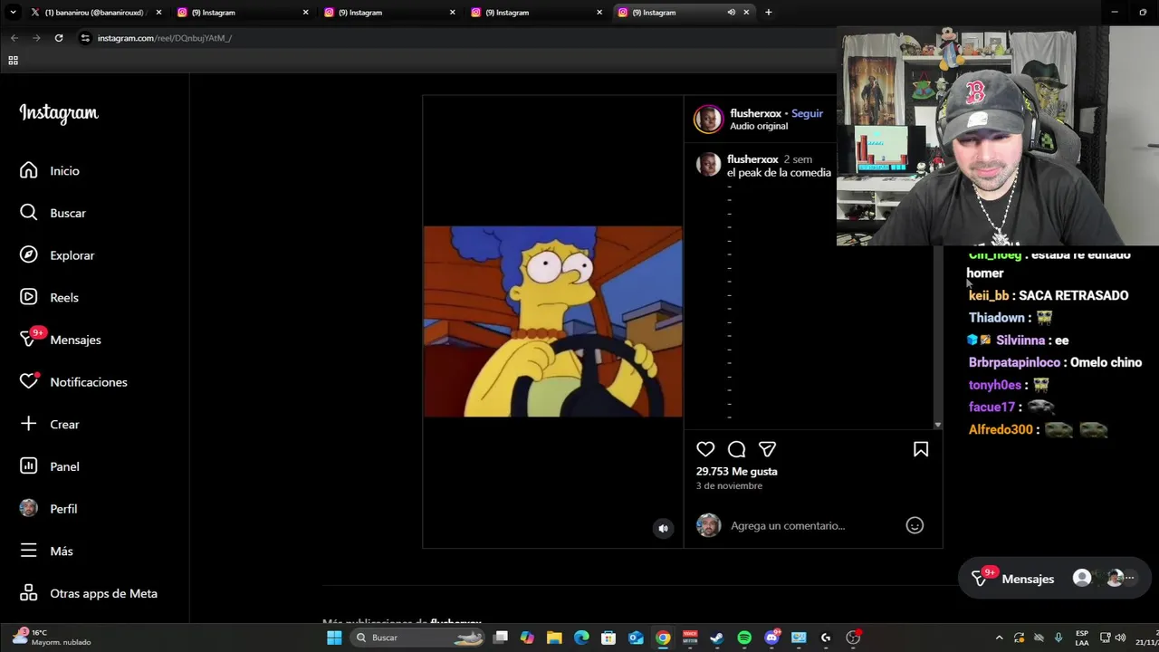
Task: Open the Windows Start menu
Action: pyautogui.click(x=334, y=638)
